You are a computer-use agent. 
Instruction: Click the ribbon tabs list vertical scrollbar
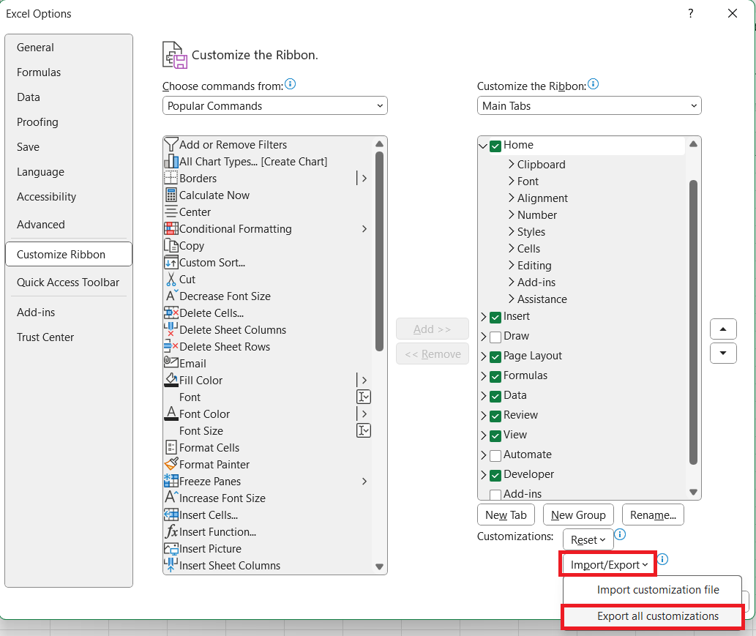pyautogui.click(x=693, y=322)
